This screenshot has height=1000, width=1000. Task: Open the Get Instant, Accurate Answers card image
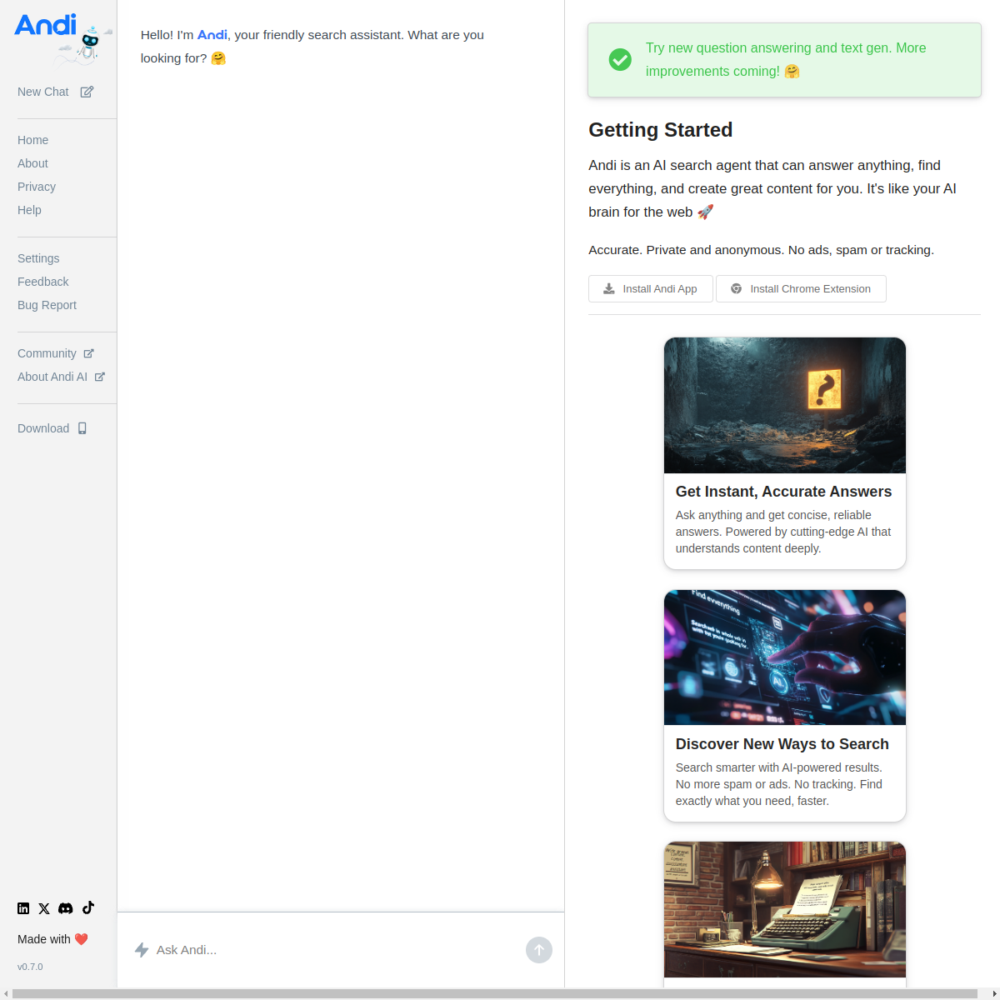(x=784, y=405)
